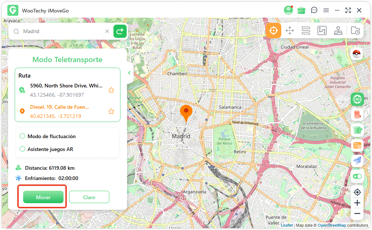
Task: Select the Teleport mode crosshair icon
Action: pos(273,30)
